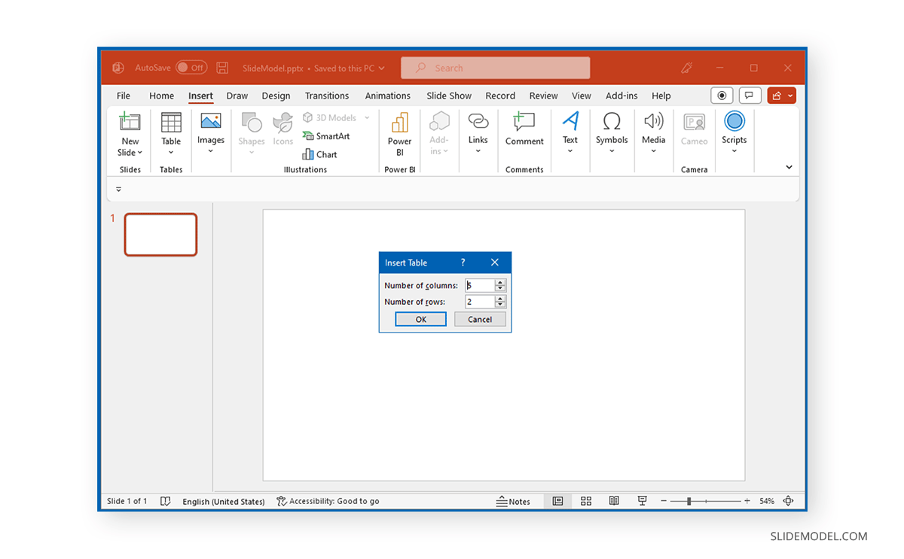
Task: Switch to Slide Sorter view
Action: pyautogui.click(x=586, y=501)
